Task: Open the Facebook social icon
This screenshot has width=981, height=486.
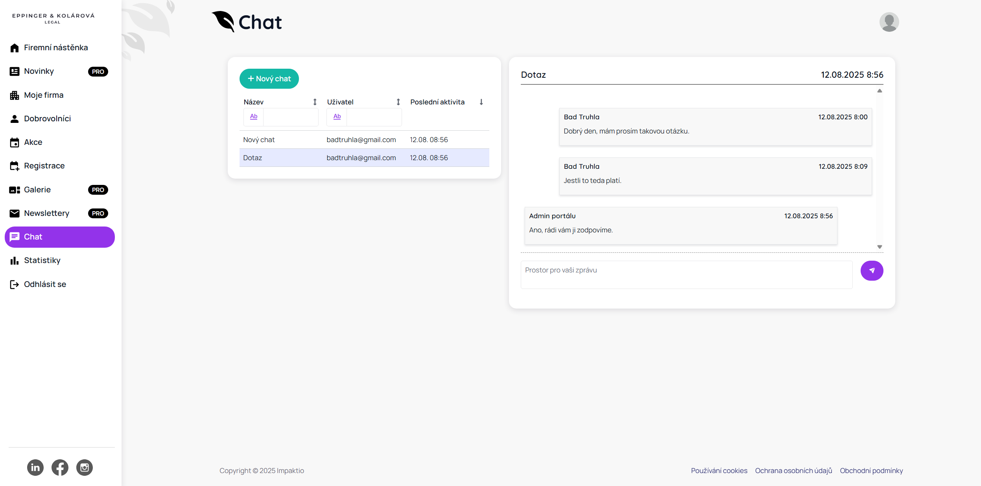Action: point(60,468)
